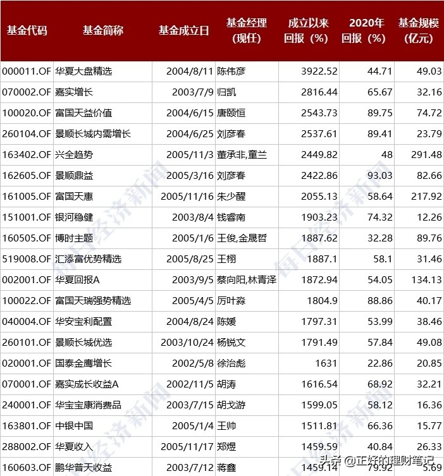Click the 基金简称 column header
444x476 pixels.
coord(103,31)
